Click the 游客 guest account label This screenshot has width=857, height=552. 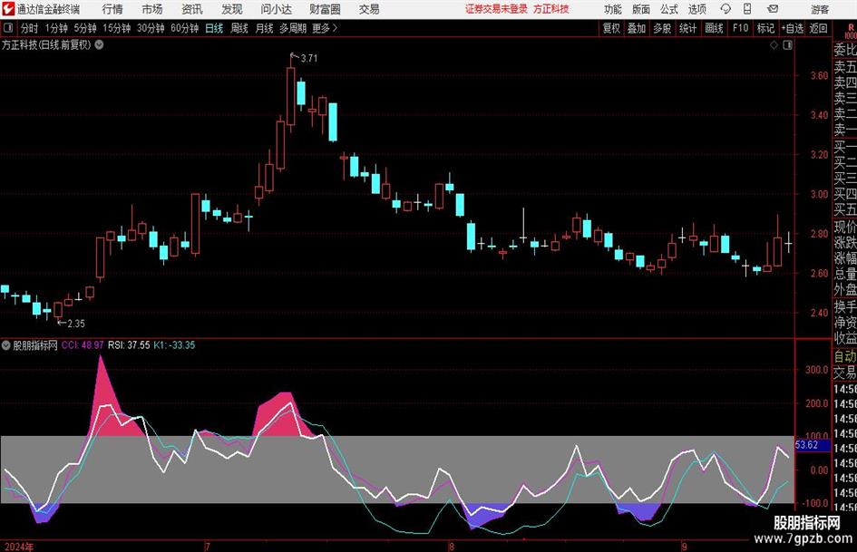820,9
